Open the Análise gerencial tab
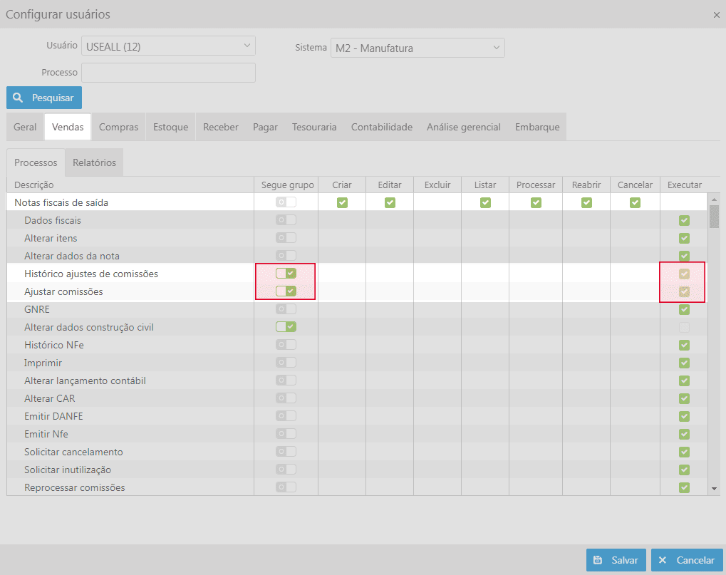Screen dimensions: 726x575 coord(463,127)
